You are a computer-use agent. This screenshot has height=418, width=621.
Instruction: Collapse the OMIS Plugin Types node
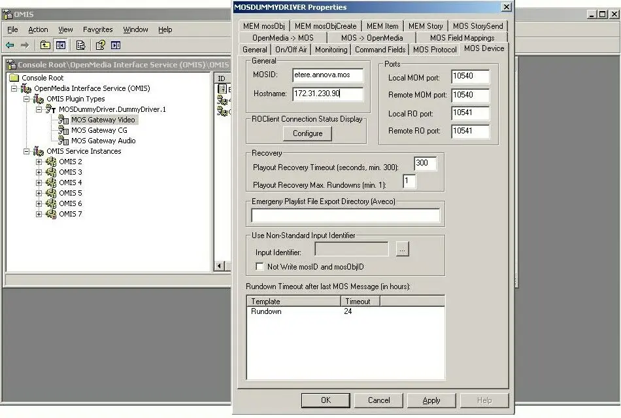[x=27, y=99]
